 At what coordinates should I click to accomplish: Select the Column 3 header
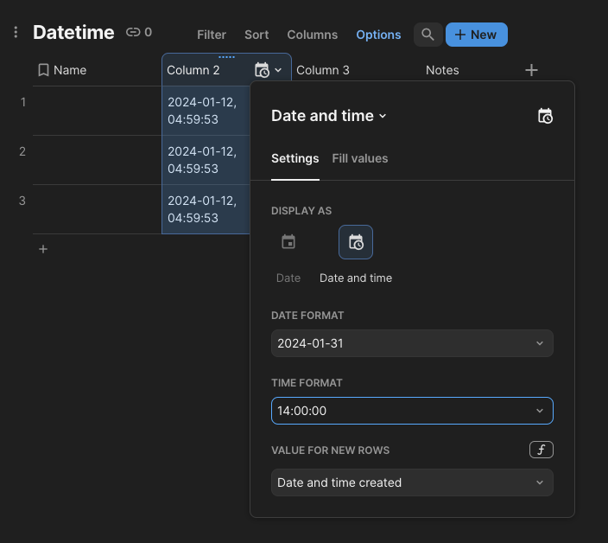(323, 70)
